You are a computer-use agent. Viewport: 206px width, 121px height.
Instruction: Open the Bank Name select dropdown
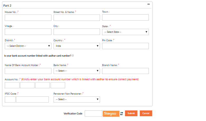click(77, 71)
